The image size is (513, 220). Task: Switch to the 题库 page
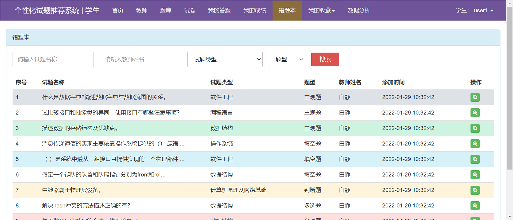(x=166, y=10)
